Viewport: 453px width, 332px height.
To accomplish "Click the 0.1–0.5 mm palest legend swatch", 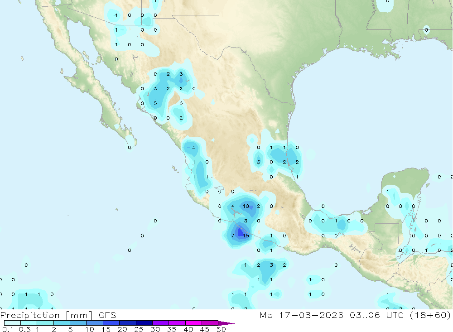I will pos(12,323).
